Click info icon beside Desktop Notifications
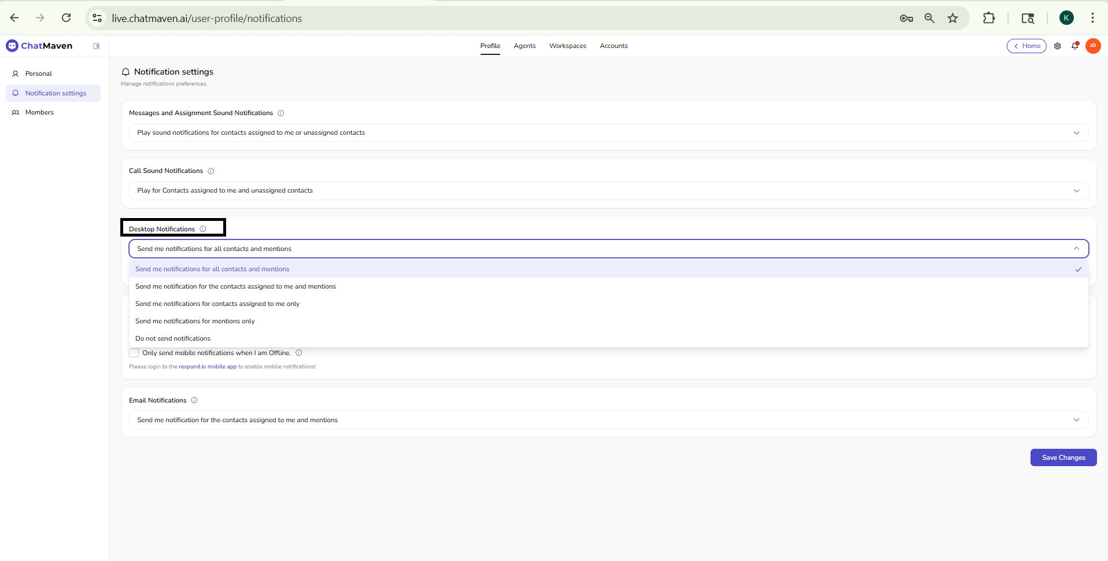This screenshot has width=1108, height=561. (x=203, y=229)
